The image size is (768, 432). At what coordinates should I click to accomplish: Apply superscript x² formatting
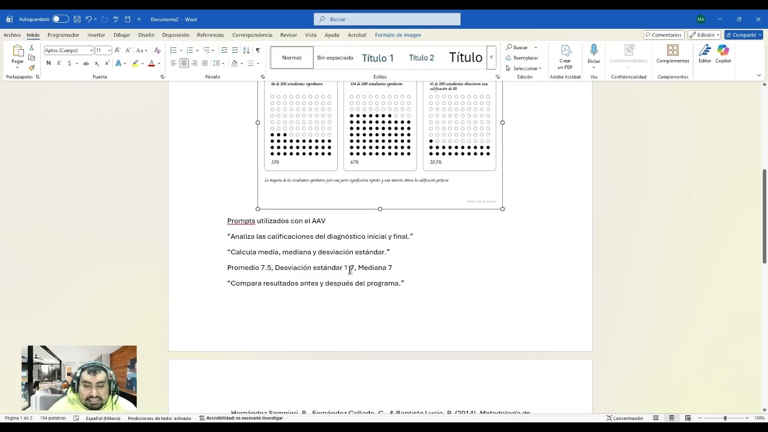pos(107,63)
